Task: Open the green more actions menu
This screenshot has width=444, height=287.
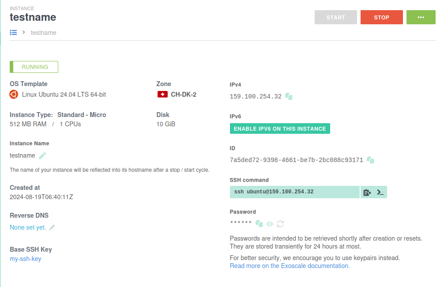Action: 421,17
